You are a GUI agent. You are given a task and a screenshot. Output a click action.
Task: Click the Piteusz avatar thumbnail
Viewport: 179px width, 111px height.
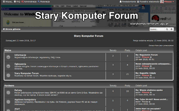pyautogui.click(x=162, y=1)
